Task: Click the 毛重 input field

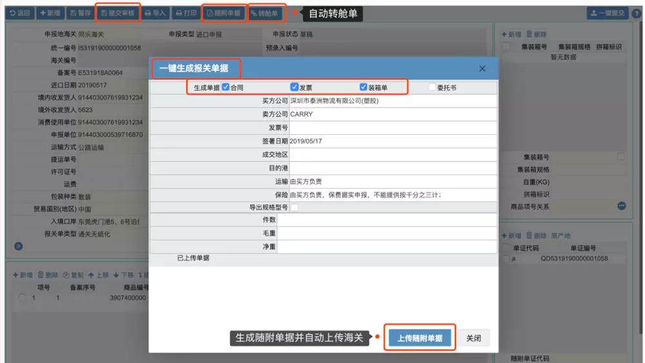Action: pos(387,233)
